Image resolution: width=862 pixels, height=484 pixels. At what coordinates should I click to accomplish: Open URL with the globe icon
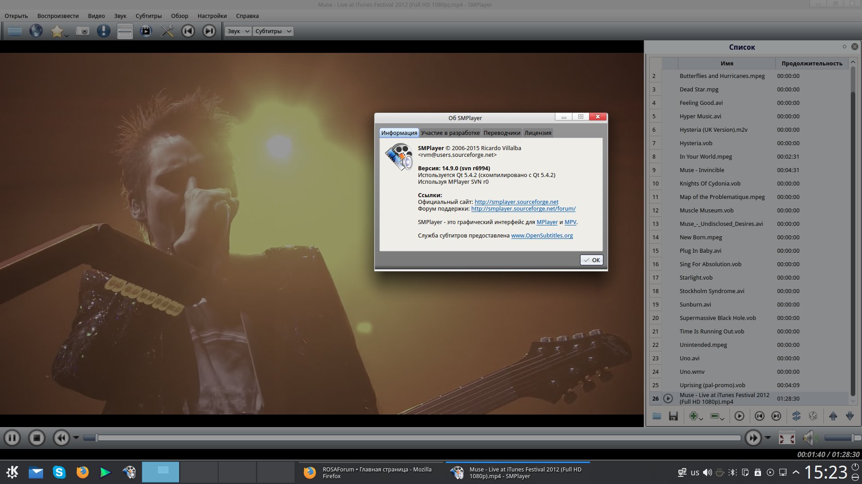[x=36, y=31]
